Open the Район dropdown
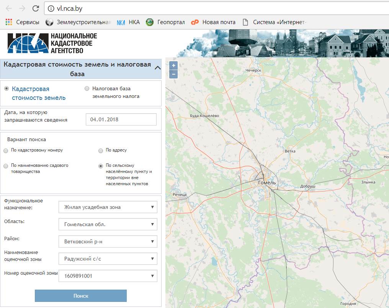389x308 pixels. pos(108,241)
